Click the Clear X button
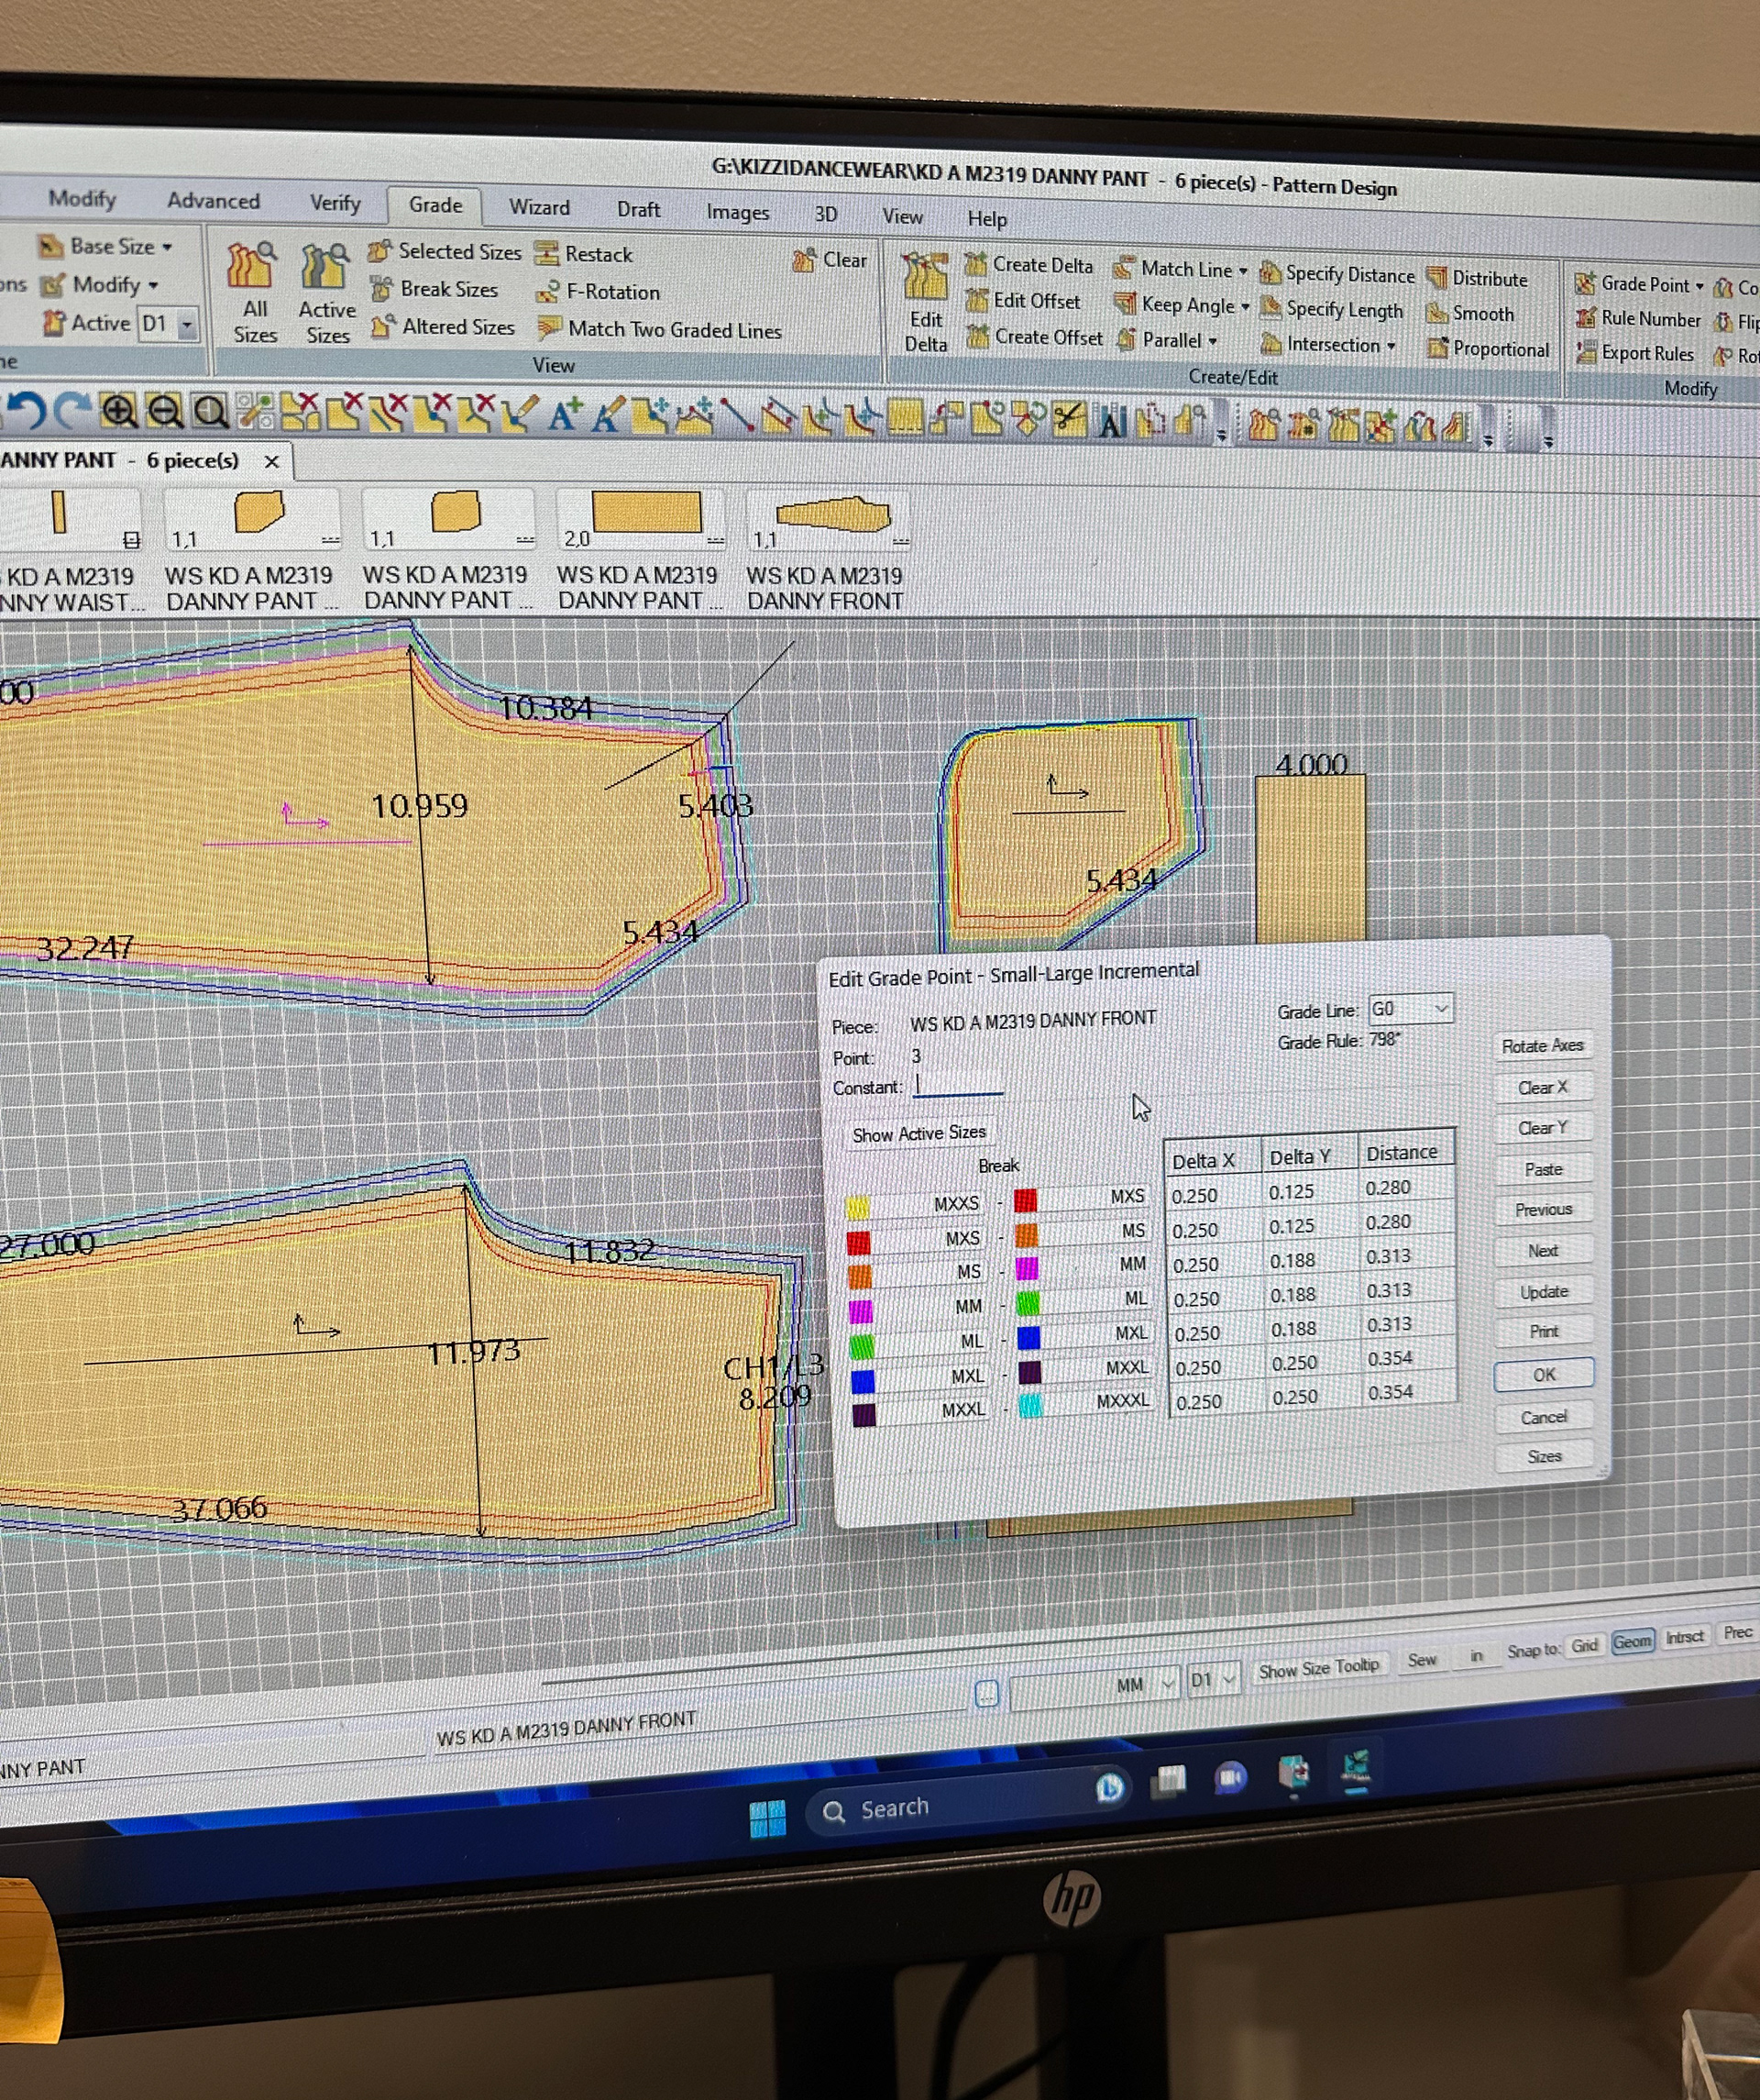This screenshot has height=2100, width=1760. 1542,1087
